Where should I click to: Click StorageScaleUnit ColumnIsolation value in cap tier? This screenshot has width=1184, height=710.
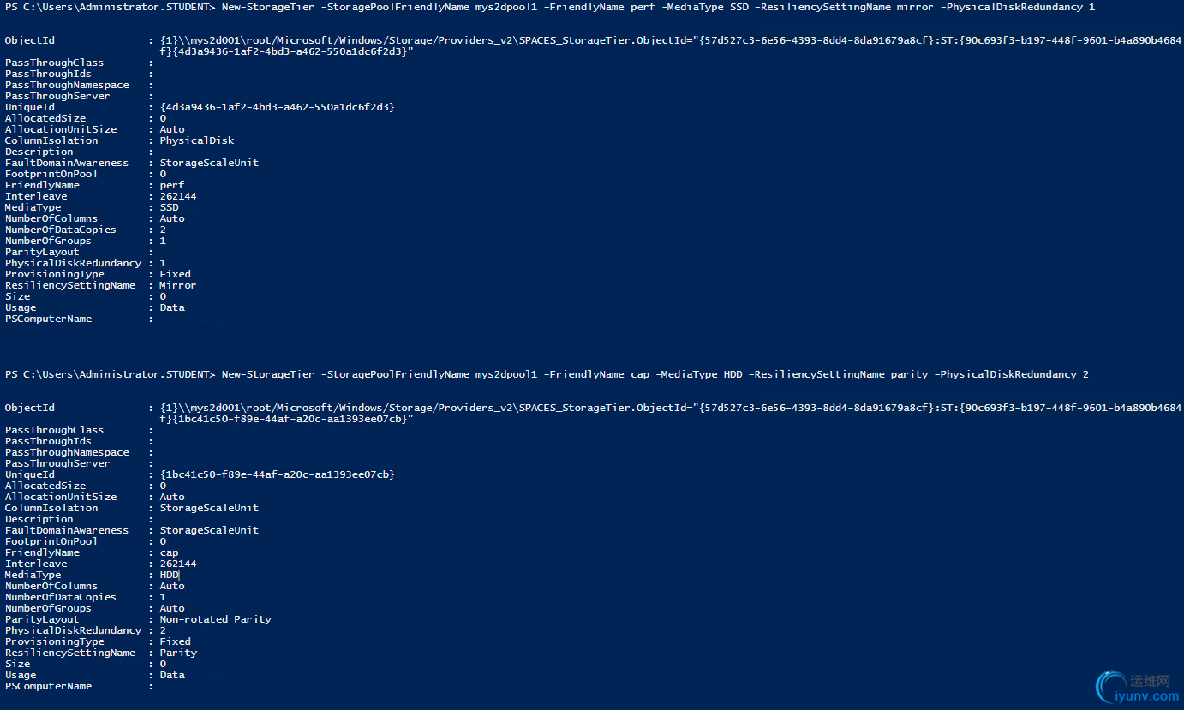[209, 508]
